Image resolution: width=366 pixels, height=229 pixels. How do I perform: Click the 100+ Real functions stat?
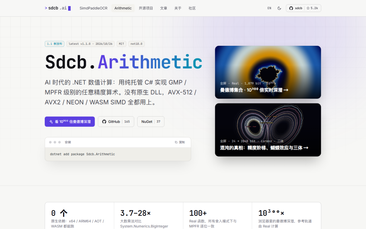point(218,216)
